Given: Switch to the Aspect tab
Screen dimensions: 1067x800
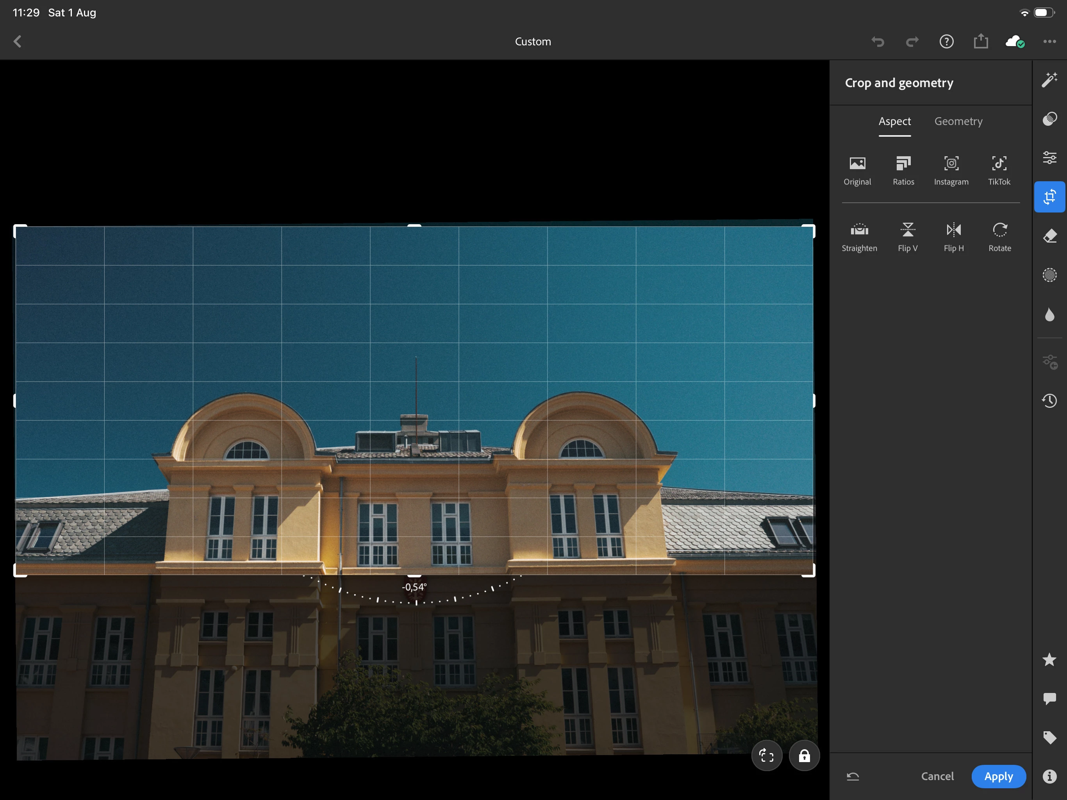Looking at the screenshot, I should click(x=894, y=121).
